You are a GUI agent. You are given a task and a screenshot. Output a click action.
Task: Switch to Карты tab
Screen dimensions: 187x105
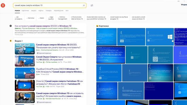coord(41,10)
